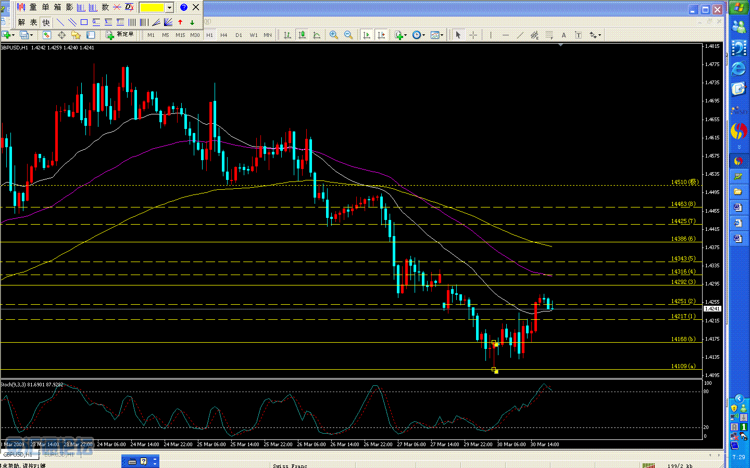The height and width of the screenshot is (468, 750).
Task: Open the periods clock icon
Action: point(416,35)
